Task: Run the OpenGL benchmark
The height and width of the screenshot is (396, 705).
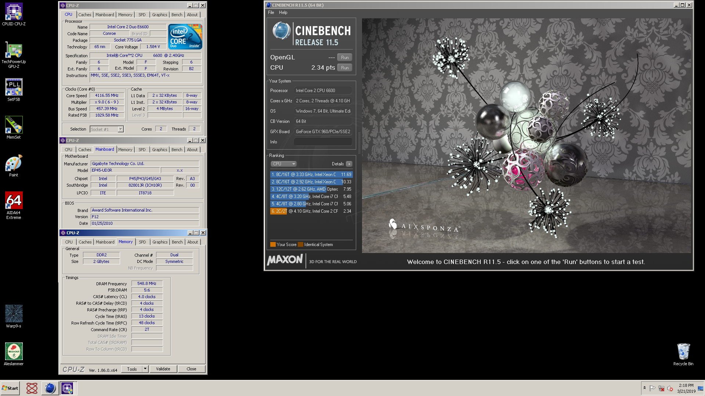Action: point(345,58)
